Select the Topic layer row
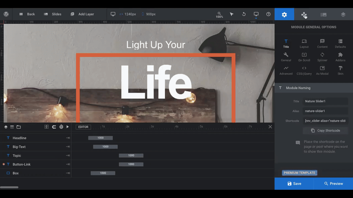The image size is (353, 198). pyautogui.click(x=36, y=156)
